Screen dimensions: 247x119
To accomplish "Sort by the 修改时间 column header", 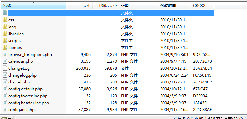I will coord(175,6).
